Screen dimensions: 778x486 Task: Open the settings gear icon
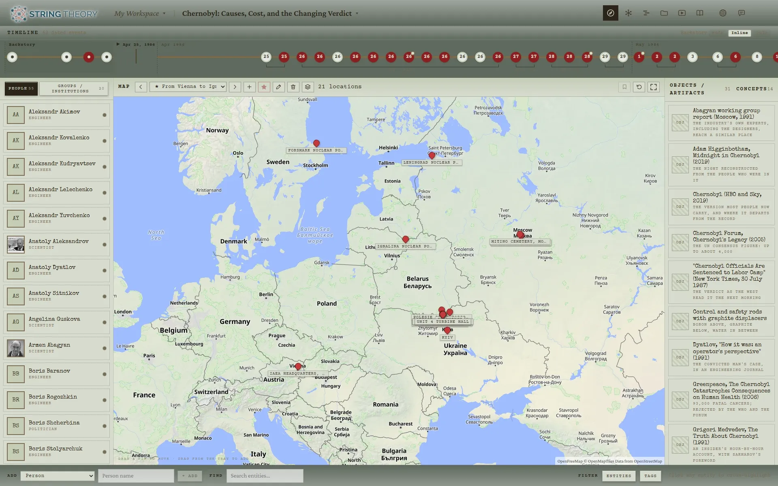(723, 13)
